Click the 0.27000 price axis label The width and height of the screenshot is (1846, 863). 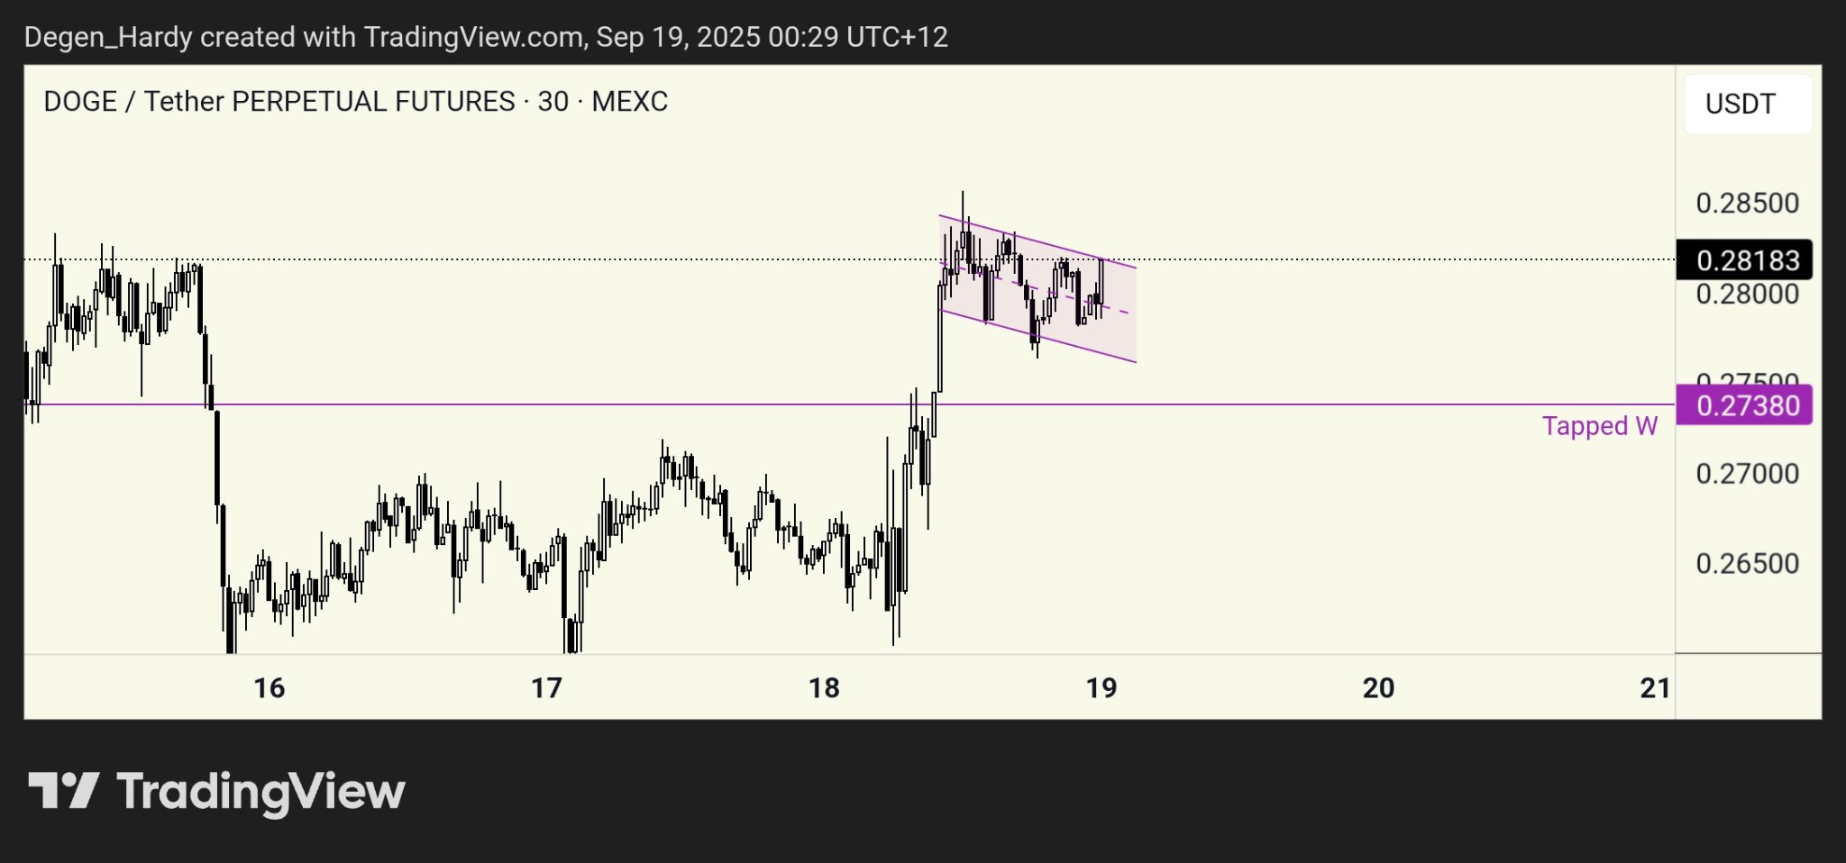1747,474
